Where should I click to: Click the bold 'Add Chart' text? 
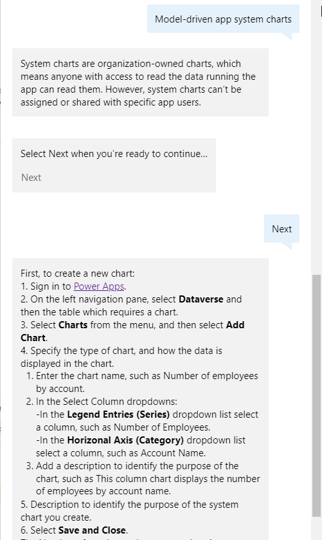(x=132, y=331)
